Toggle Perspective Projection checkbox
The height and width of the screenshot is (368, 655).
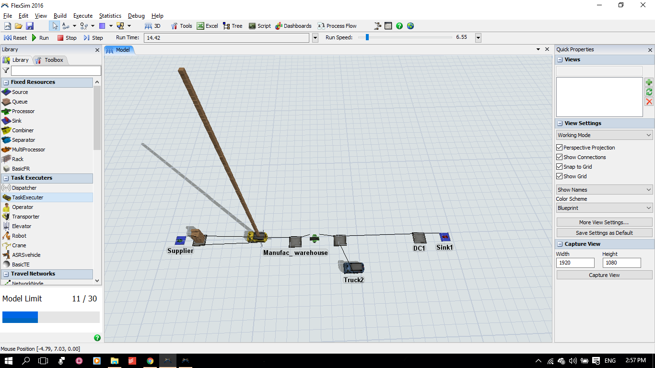tap(559, 148)
